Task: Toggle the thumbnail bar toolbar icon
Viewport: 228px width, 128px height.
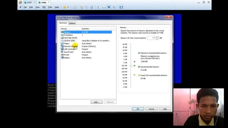Action: [104, 7]
